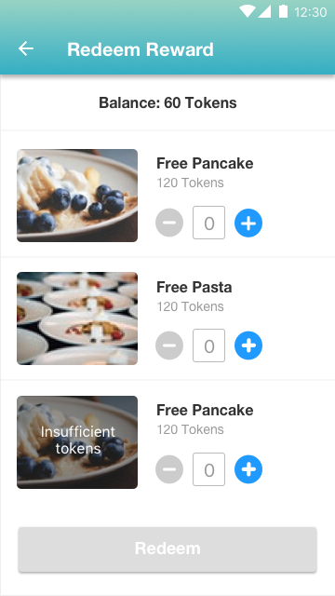Increase quantity of the top Free Pancake
The image size is (335, 596).
click(x=248, y=223)
